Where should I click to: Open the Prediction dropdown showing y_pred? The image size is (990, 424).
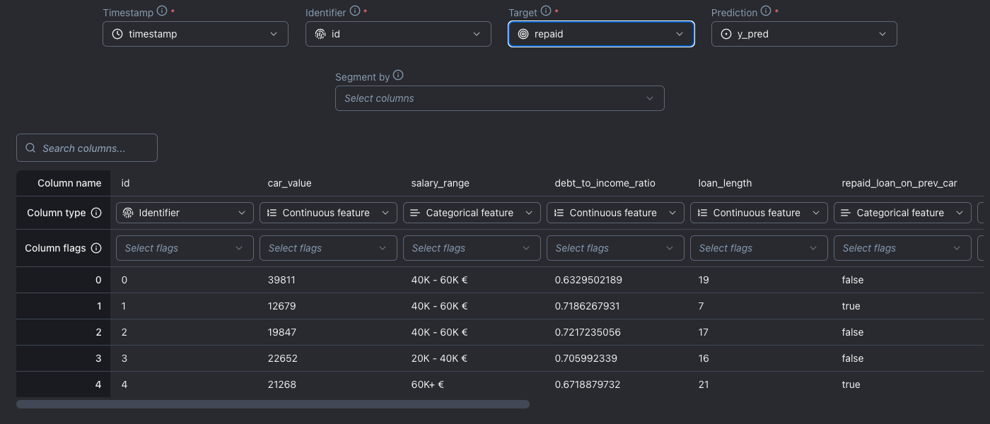[x=804, y=34]
